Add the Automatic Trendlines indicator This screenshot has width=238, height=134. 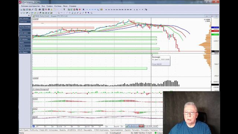tap(25, 36)
